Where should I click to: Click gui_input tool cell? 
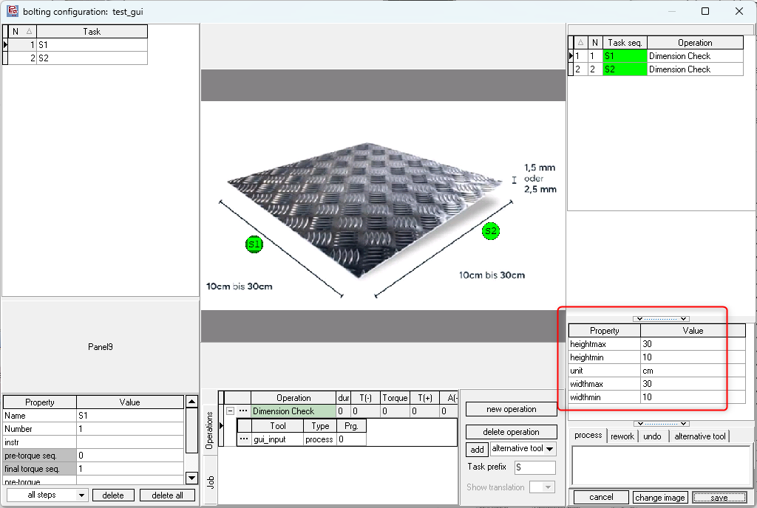point(278,439)
